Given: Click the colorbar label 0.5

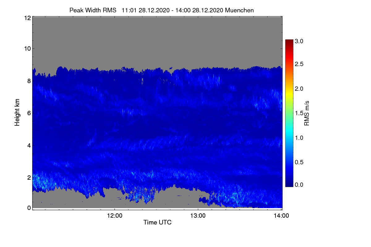Looking at the screenshot, I should tap(299, 161).
